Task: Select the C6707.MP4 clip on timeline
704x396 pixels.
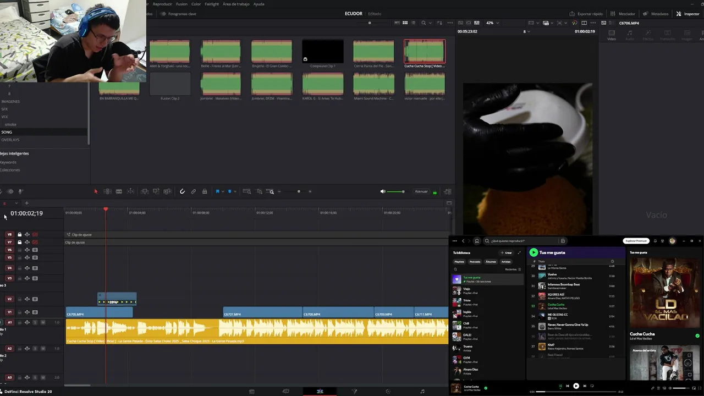Action: click(x=262, y=313)
